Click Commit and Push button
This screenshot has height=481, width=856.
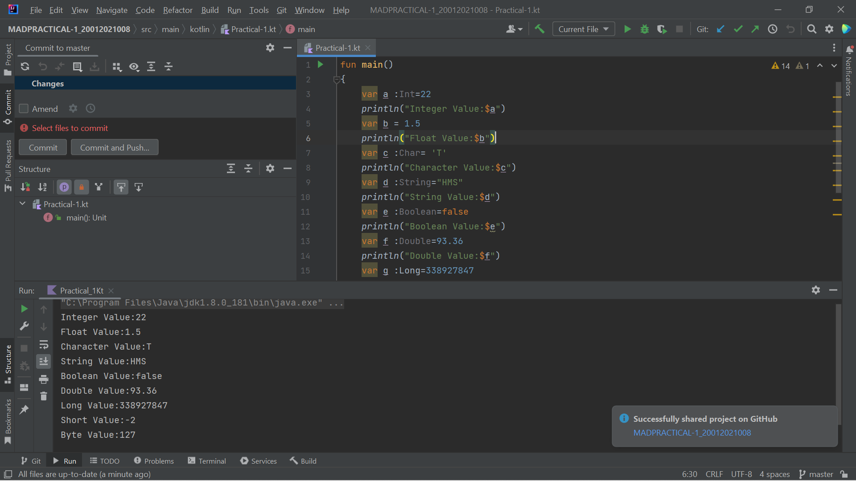coord(115,147)
